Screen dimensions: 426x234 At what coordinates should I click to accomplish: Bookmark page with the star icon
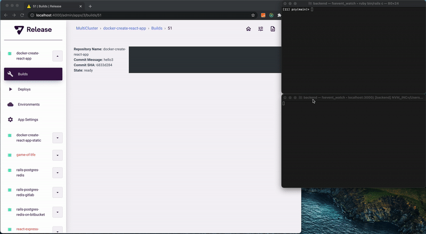[x=253, y=15]
